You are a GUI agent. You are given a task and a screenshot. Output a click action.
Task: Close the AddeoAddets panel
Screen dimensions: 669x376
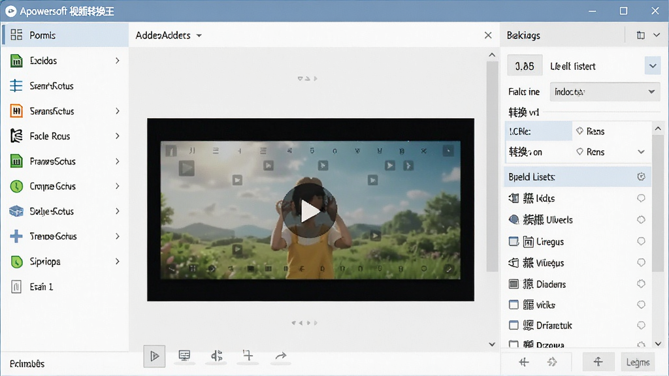488,35
